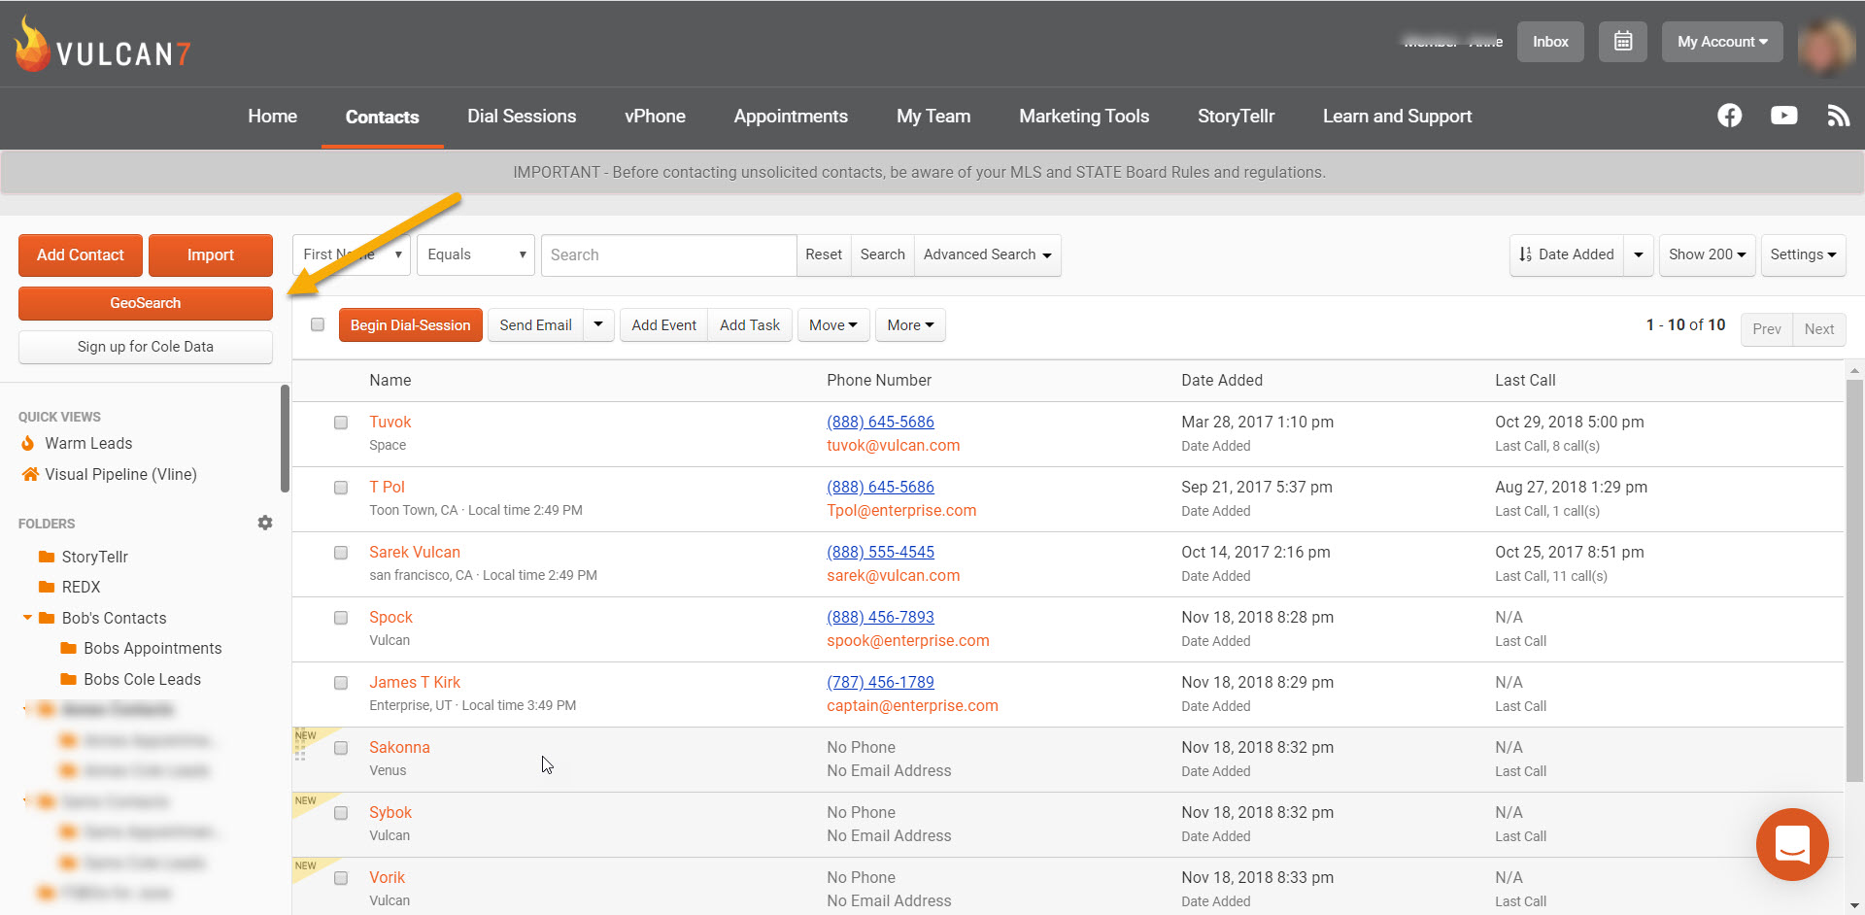Open the vPhone tab
The height and width of the screenshot is (915, 1865).
tap(655, 117)
